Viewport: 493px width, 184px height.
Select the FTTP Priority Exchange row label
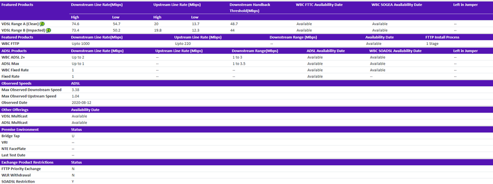pyautogui.click(x=21, y=169)
